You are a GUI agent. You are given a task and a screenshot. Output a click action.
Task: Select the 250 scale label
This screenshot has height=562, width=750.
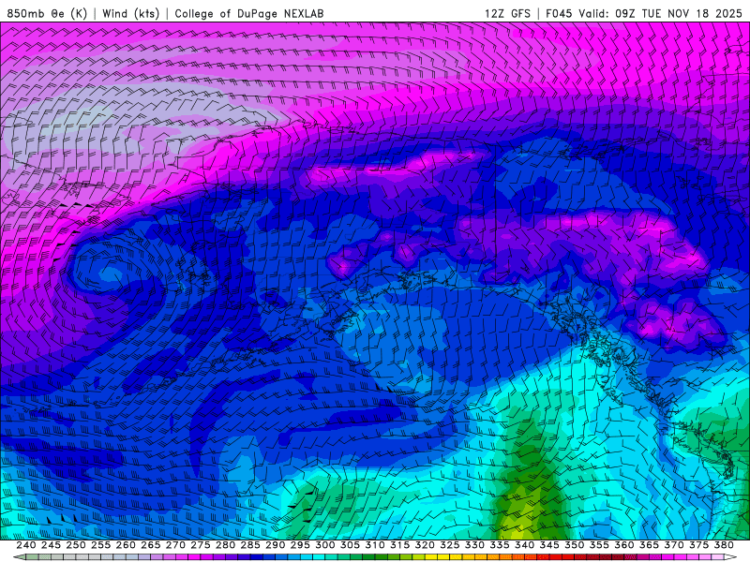point(76,545)
